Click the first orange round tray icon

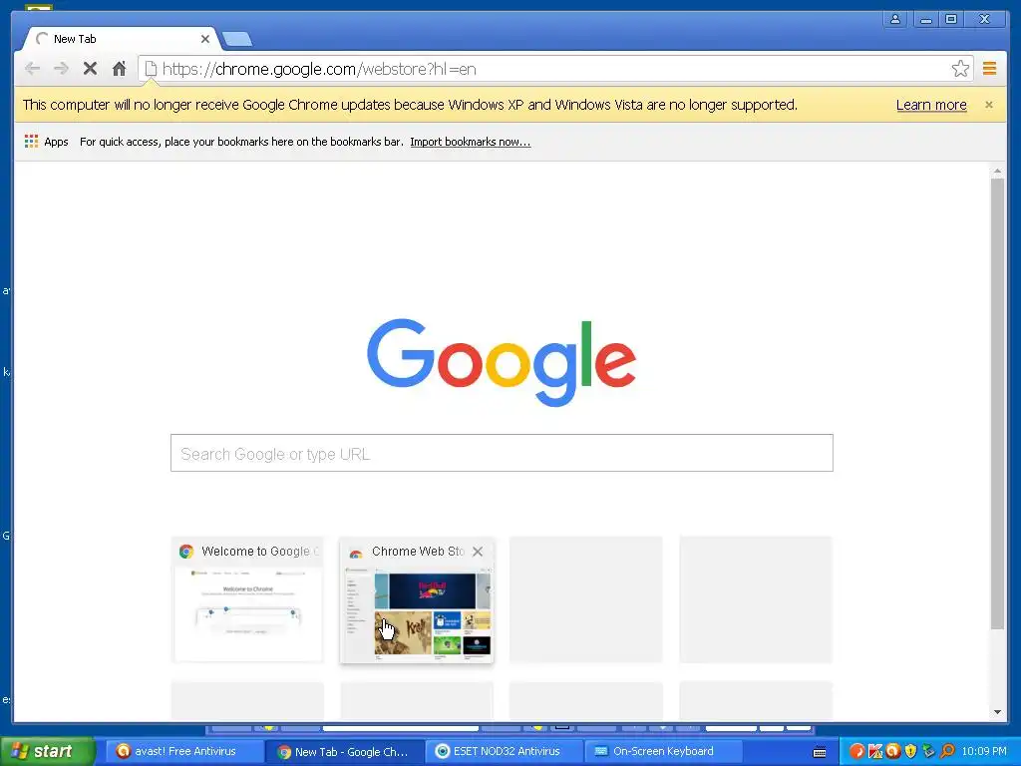click(x=856, y=751)
